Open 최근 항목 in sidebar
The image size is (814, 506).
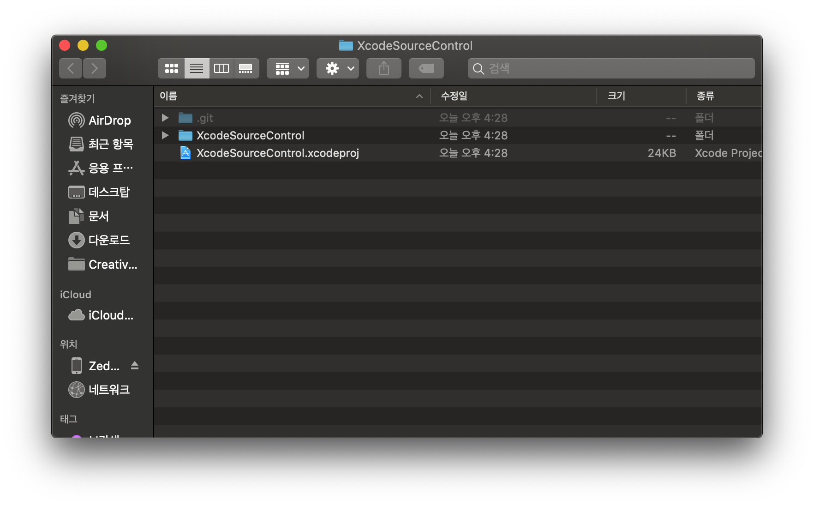point(102,144)
